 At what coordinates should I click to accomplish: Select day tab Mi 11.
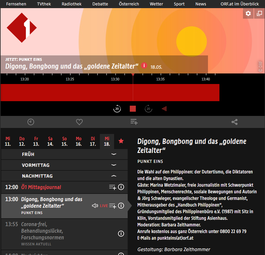tap(8, 141)
